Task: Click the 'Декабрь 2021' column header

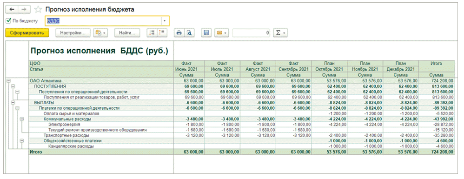Action: [401, 70]
